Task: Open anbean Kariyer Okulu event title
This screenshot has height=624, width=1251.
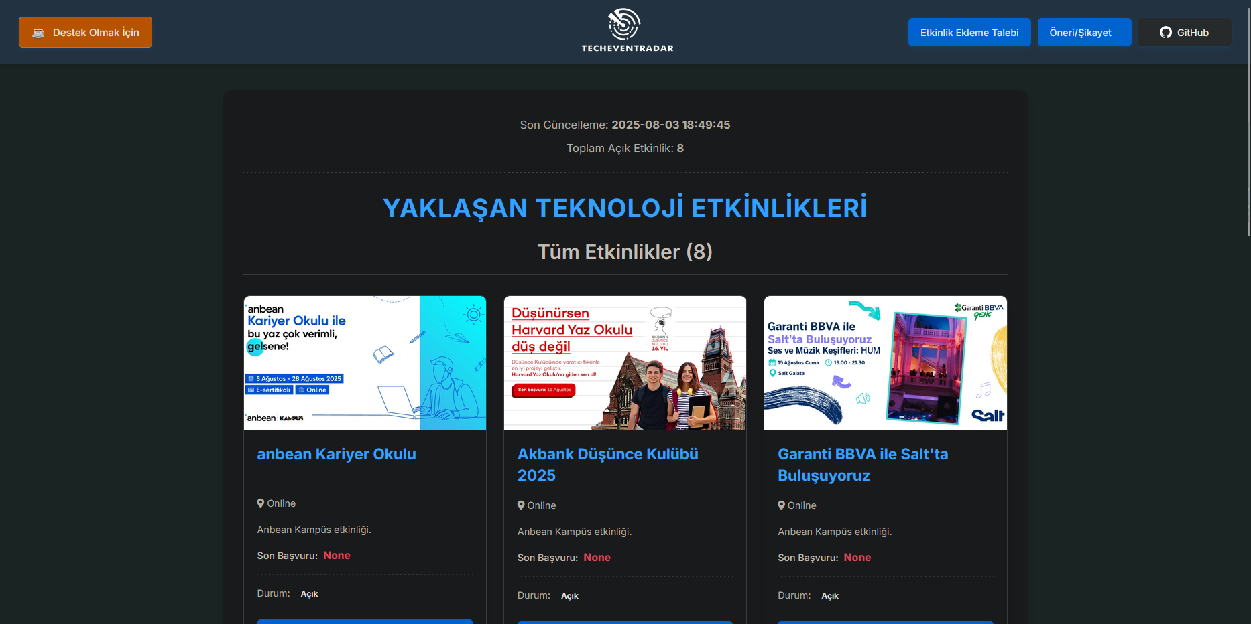Action: 337,454
